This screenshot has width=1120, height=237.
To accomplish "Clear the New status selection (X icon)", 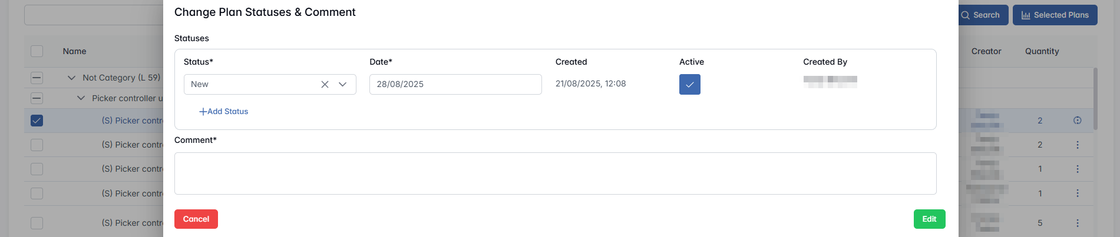I will tap(325, 84).
